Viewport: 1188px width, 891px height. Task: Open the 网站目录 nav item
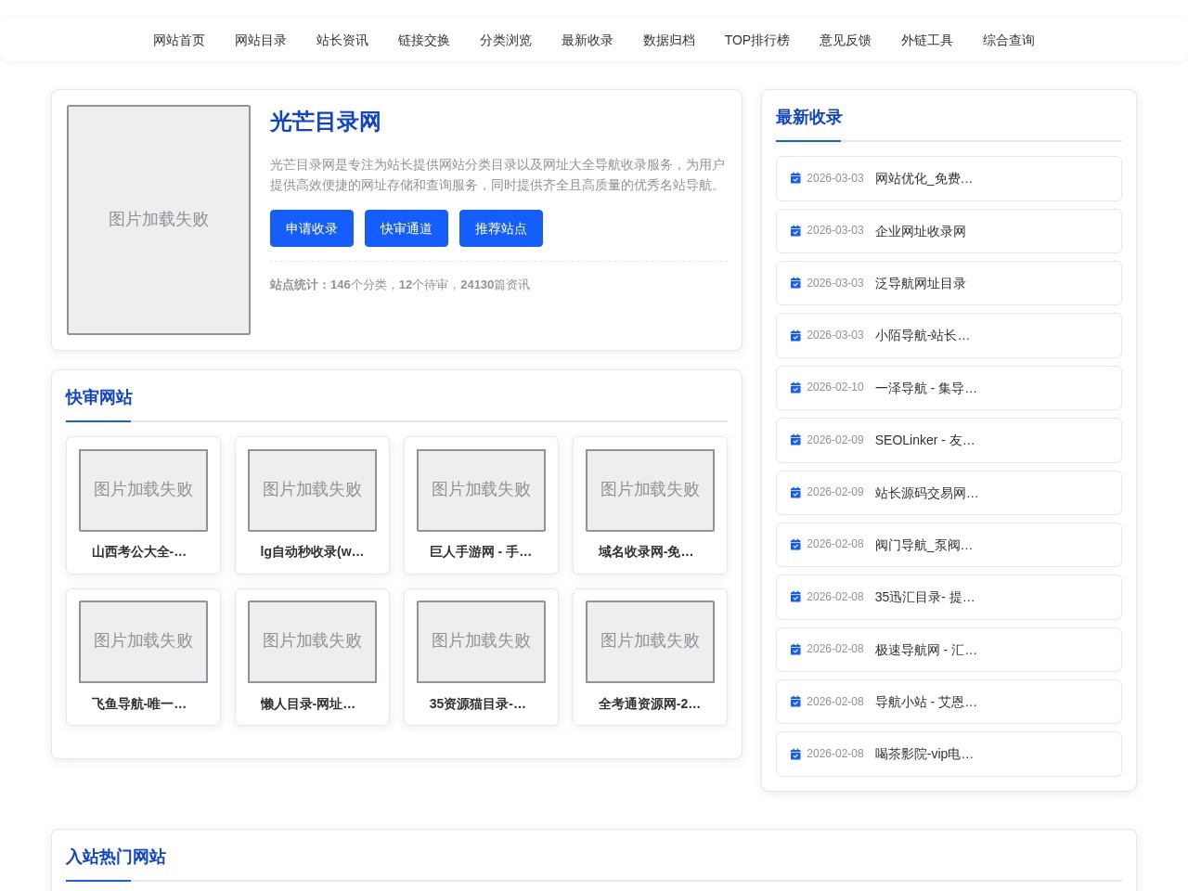click(260, 40)
